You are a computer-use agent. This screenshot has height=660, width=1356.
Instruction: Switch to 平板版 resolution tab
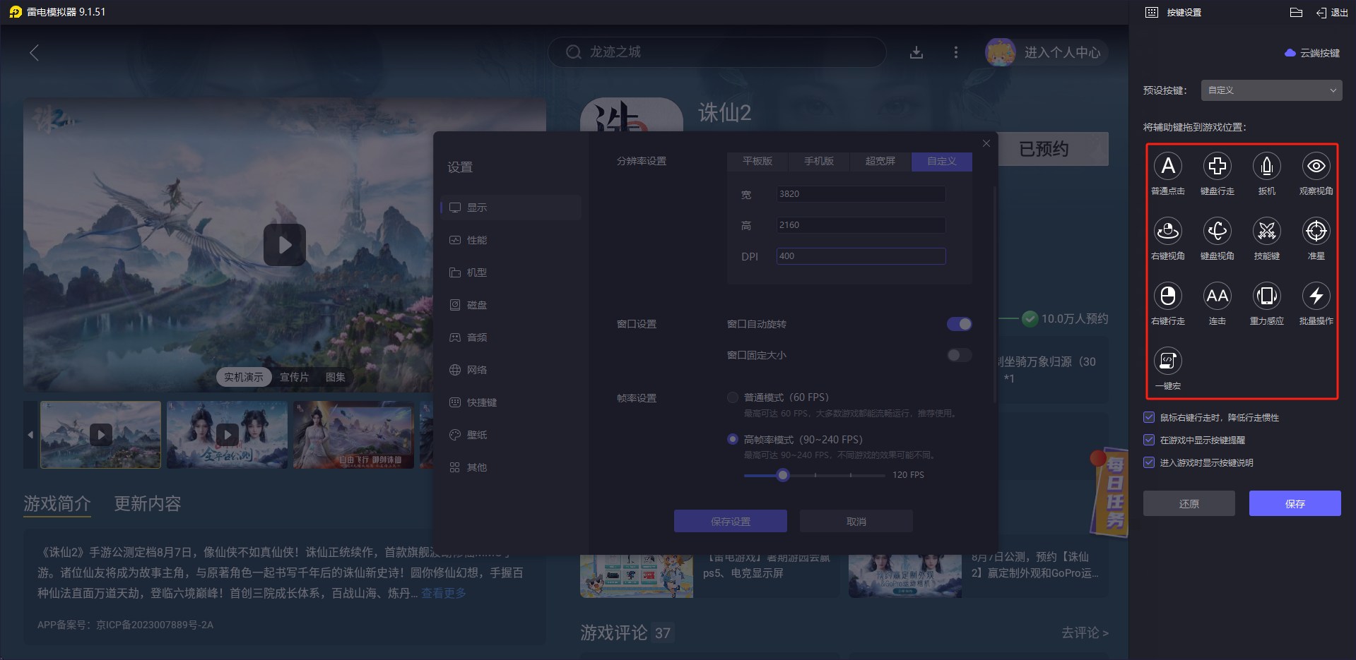pyautogui.click(x=757, y=162)
